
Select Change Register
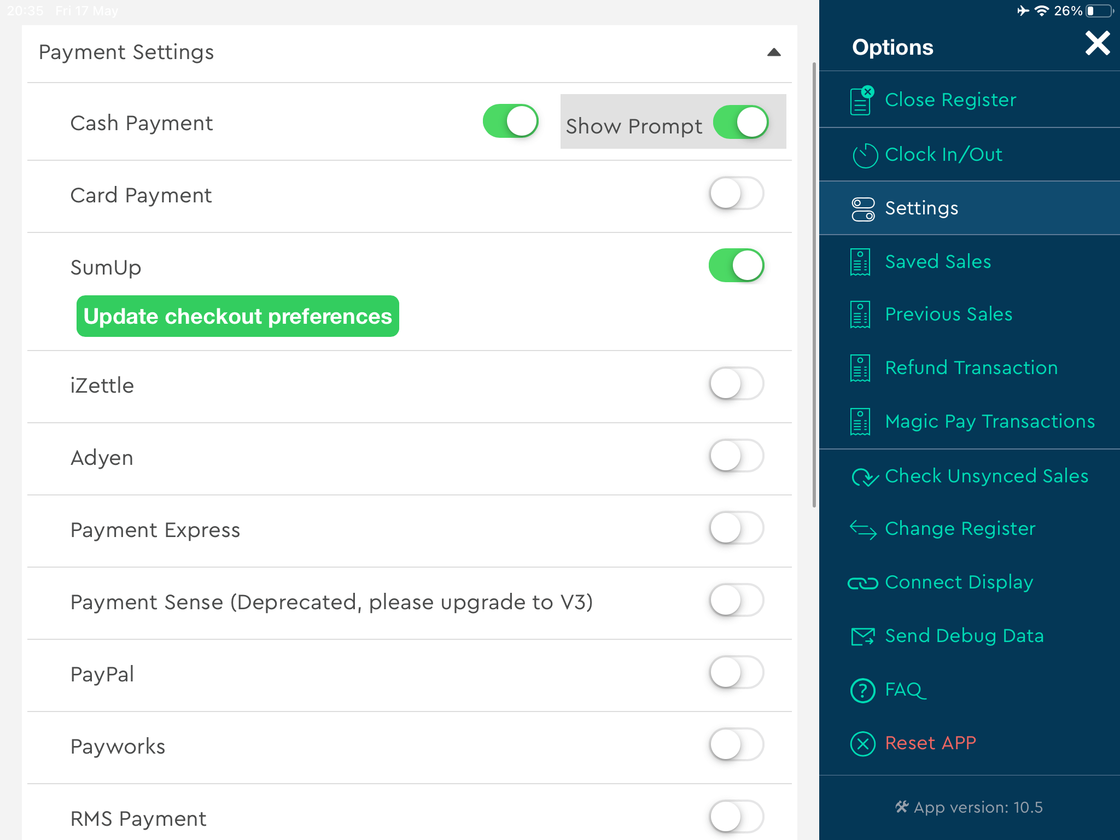point(960,528)
